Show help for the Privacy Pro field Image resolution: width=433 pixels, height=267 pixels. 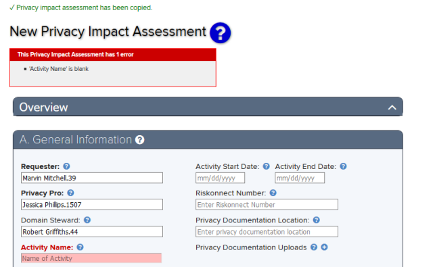70,193
